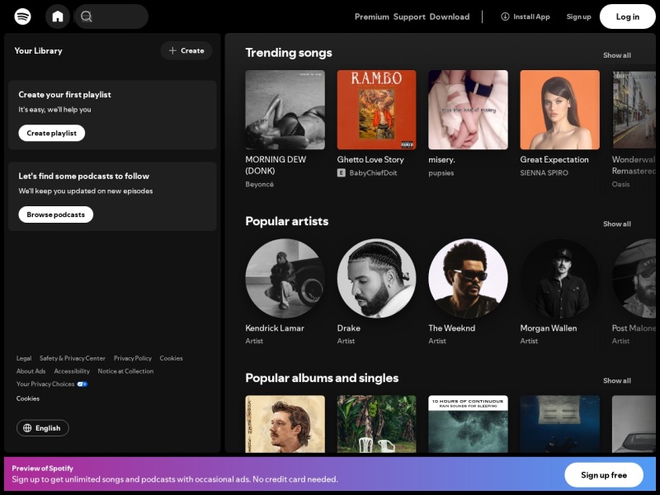Open Post Malone artist photo
This screenshot has width=660, height=495.
[x=634, y=278]
